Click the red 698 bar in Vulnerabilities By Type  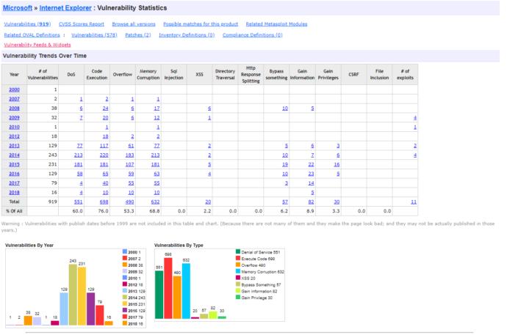coord(168,288)
